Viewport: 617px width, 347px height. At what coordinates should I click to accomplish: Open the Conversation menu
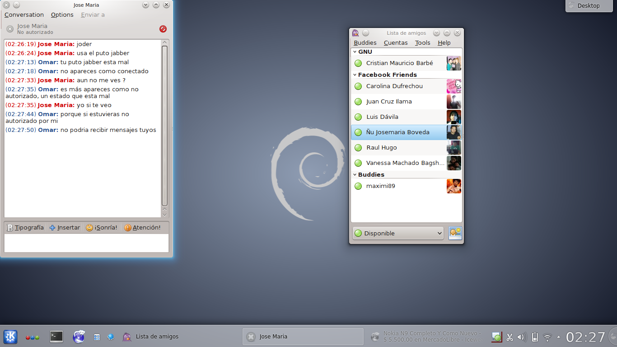(24, 15)
